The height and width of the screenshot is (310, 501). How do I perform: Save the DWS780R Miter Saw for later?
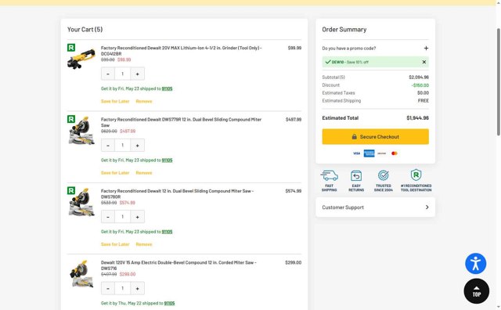click(x=115, y=244)
